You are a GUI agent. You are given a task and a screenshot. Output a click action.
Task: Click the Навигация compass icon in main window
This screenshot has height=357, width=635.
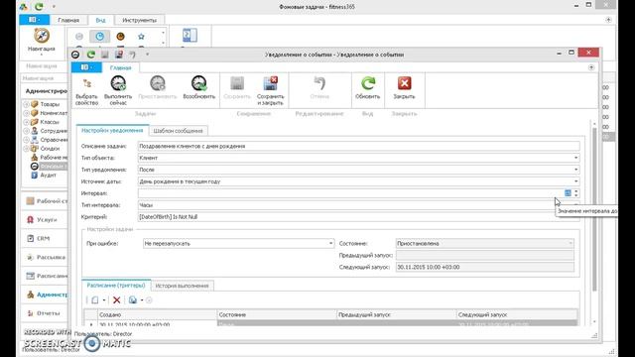point(42,36)
